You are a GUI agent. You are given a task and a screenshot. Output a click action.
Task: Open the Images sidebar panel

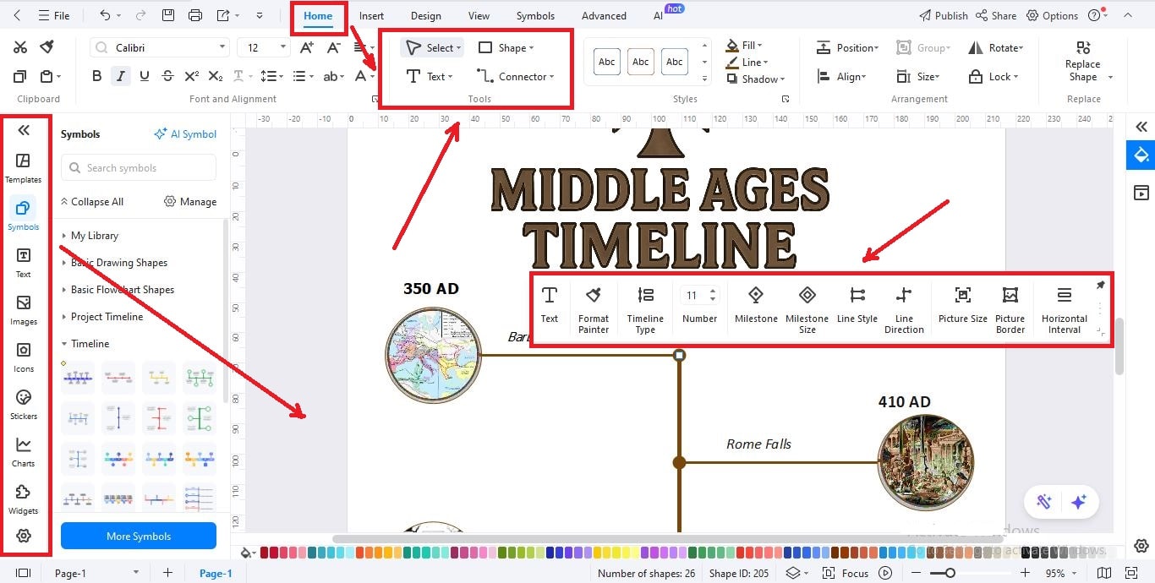[23, 309]
